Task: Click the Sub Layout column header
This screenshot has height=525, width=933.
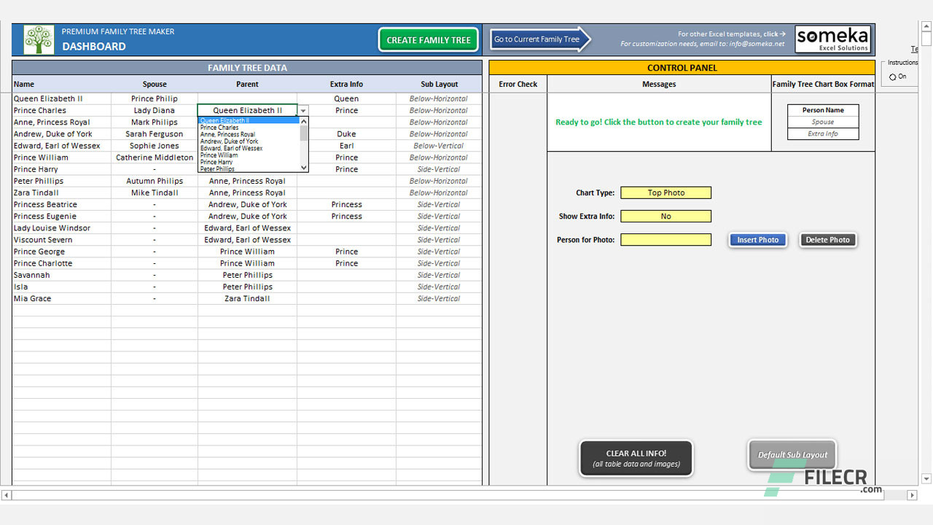Action: tap(439, 85)
